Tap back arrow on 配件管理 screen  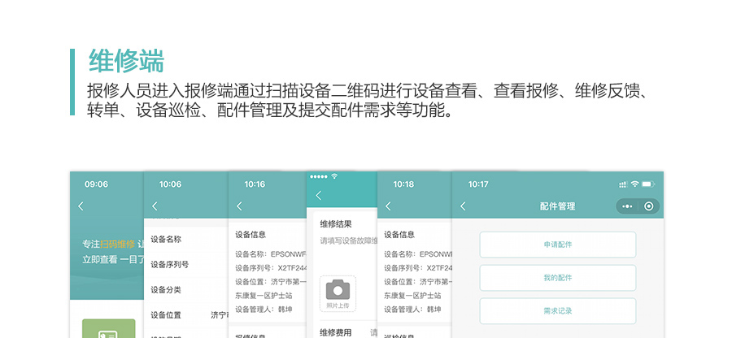463,206
